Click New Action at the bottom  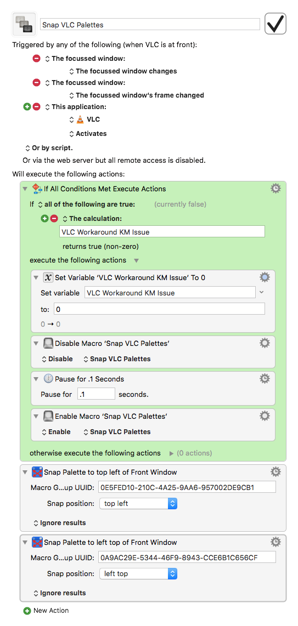(46, 611)
